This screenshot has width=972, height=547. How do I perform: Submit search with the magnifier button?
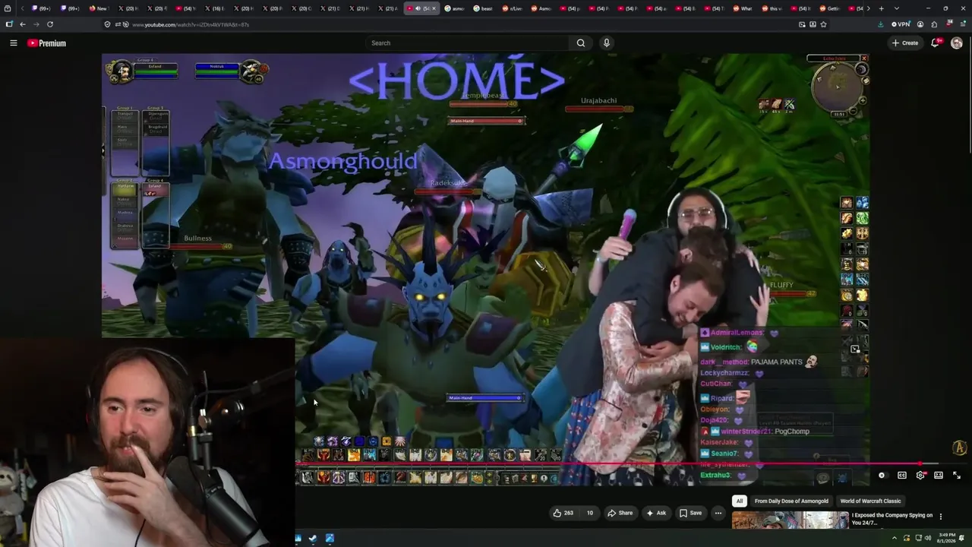[x=581, y=43]
